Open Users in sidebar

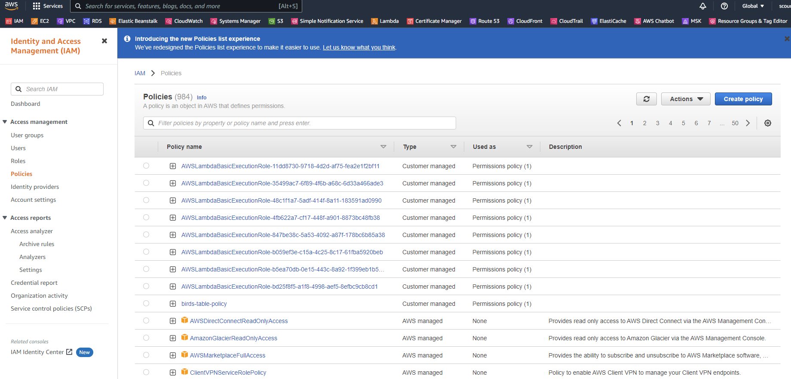click(18, 148)
